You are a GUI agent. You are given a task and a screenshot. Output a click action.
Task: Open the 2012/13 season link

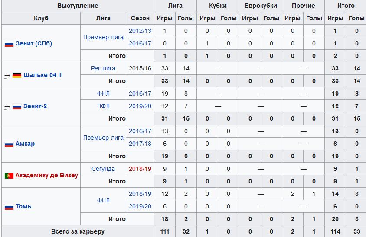coord(140,31)
